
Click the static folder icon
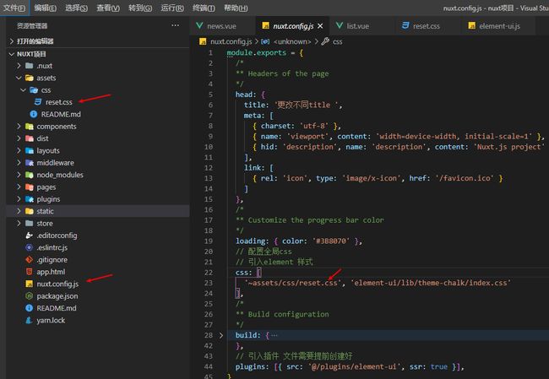(30, 211)
